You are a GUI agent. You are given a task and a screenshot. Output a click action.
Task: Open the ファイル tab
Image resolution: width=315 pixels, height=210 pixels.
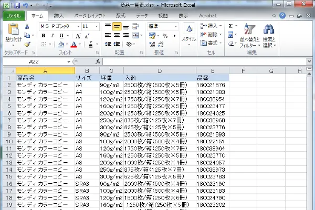coord(14,16)
